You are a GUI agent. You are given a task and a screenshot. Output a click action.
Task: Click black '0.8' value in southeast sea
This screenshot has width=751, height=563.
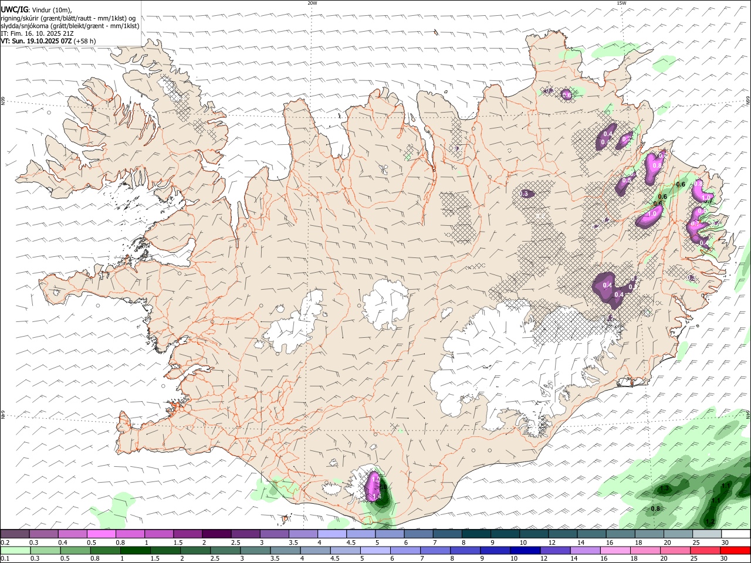[x=656, y=508]
